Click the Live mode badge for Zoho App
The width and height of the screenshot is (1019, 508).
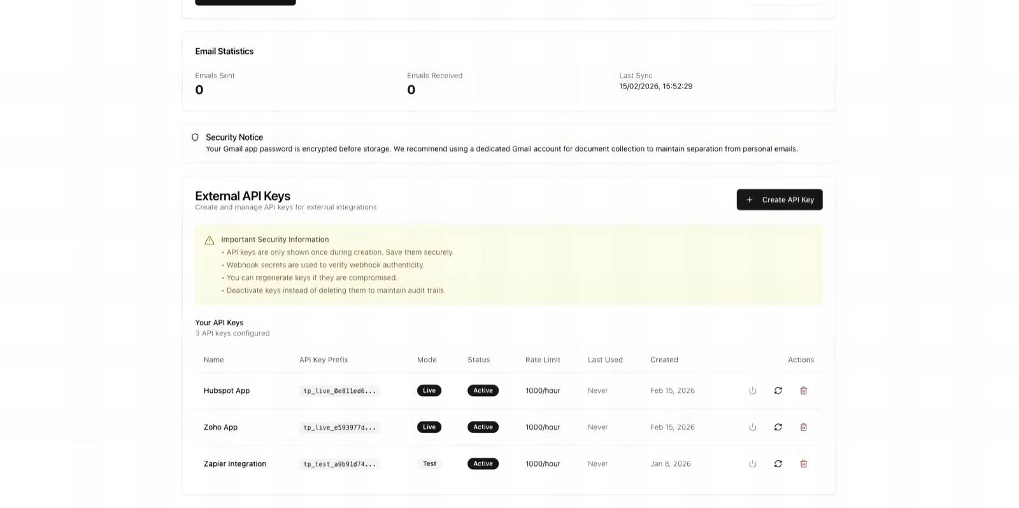(x=429, y=427)
